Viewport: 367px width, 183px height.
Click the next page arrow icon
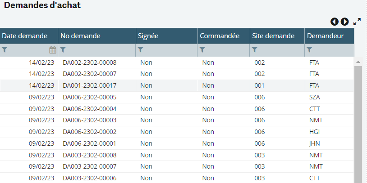click(344, 22)
